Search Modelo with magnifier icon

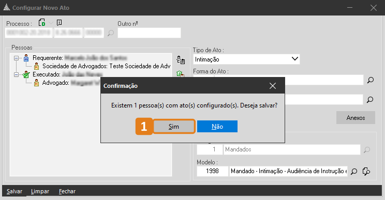[354, 171]
